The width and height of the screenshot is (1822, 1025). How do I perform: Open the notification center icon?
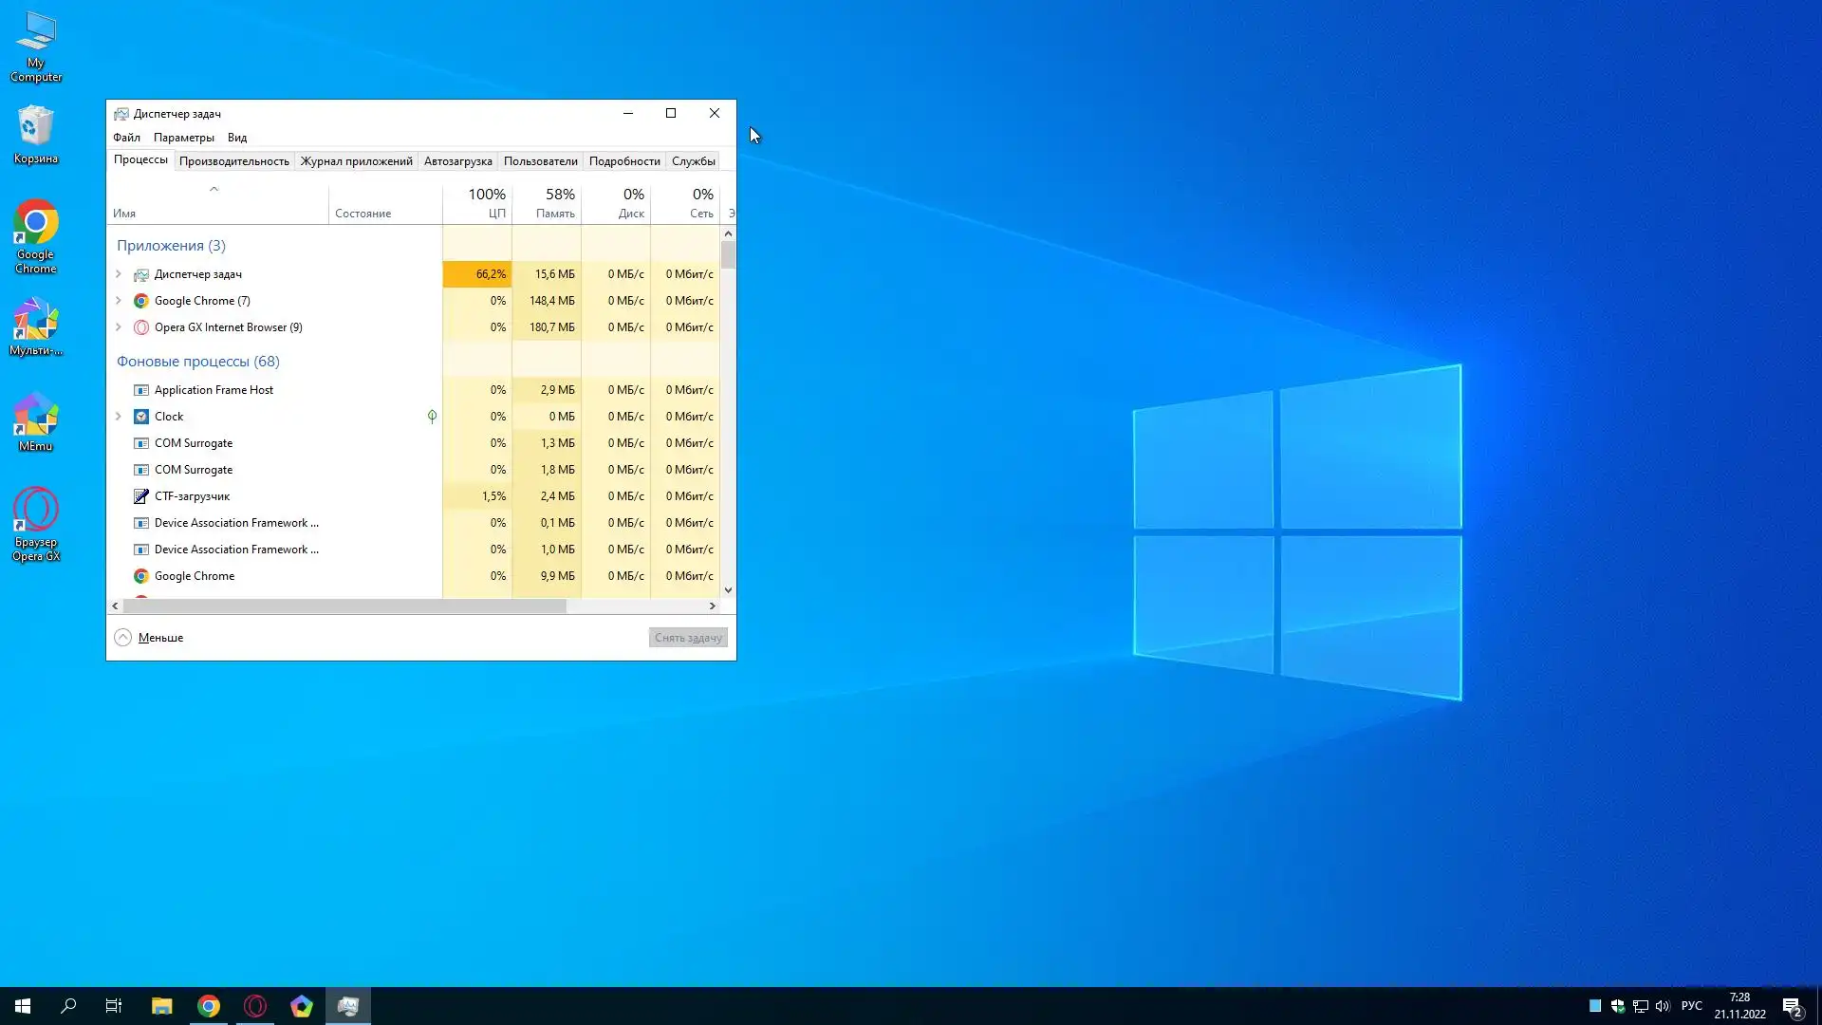click(x=1792, y=1006)
